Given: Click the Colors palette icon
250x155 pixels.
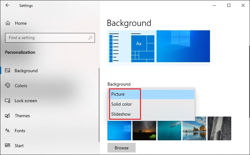Looking at the screenshot, I should point(7,86).
